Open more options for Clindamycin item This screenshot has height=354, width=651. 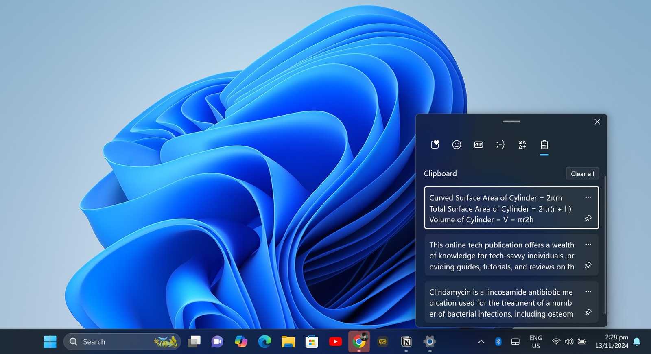[588, 292]
